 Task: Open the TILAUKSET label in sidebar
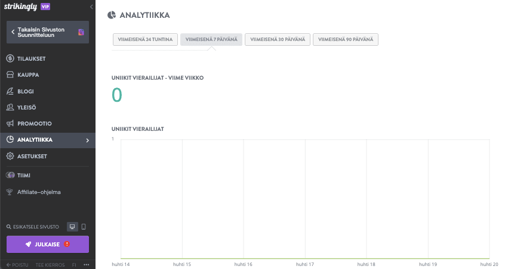tap(32, 59)
